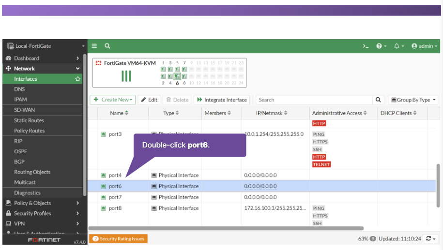Select the port7 row
Screen dimensions: 443x250
tap(261, 197)
